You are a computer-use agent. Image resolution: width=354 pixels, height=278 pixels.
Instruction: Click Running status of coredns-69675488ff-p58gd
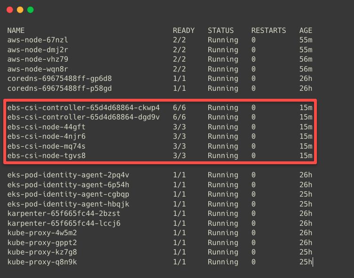pos(223,88)
